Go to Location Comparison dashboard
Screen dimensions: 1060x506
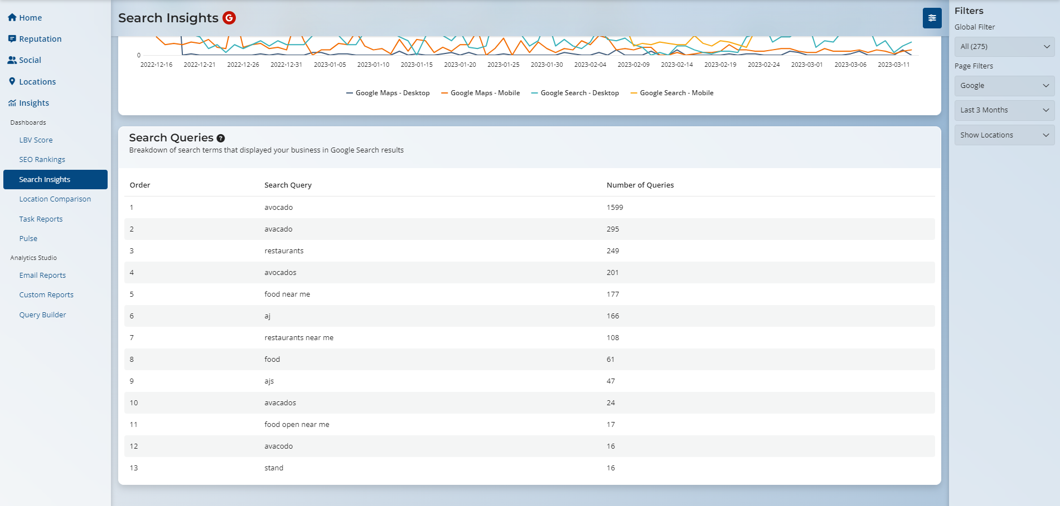pos(55,199)
